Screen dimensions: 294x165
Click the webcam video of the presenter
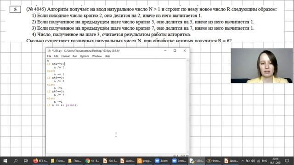[261, 66]
